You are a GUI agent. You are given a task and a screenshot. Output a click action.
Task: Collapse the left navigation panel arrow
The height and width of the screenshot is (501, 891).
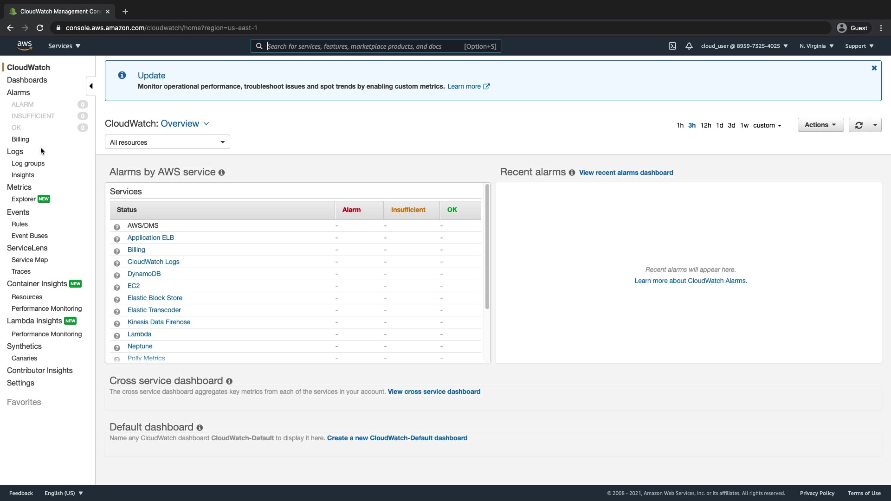91,86
